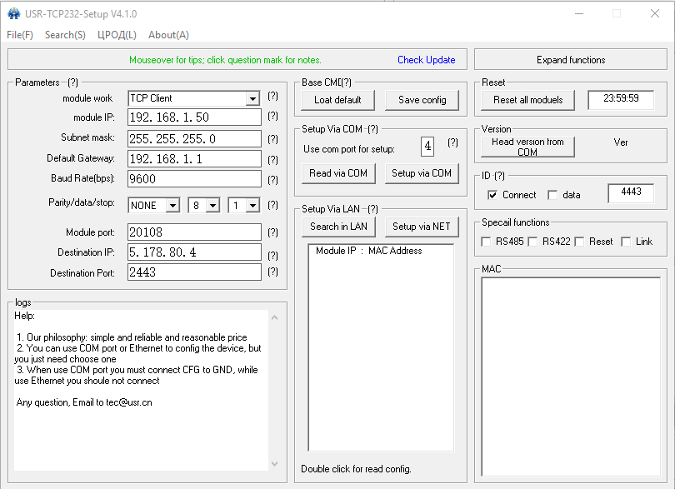Click the 'Any question, Email to tec@usr.cn' text
The height and width of the screenshot is (489, 675).
click(84, 402)
